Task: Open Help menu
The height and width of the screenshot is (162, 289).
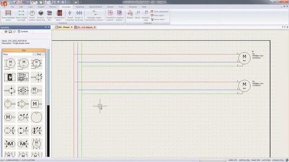Action: coord(144,7)
